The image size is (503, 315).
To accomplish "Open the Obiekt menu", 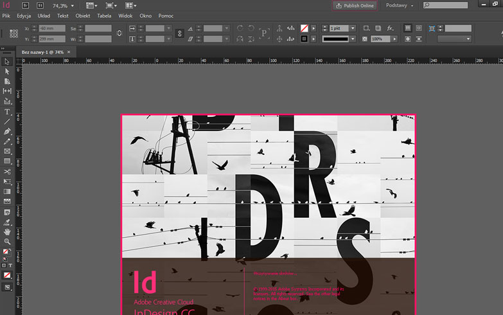I will tap(83, 15).
